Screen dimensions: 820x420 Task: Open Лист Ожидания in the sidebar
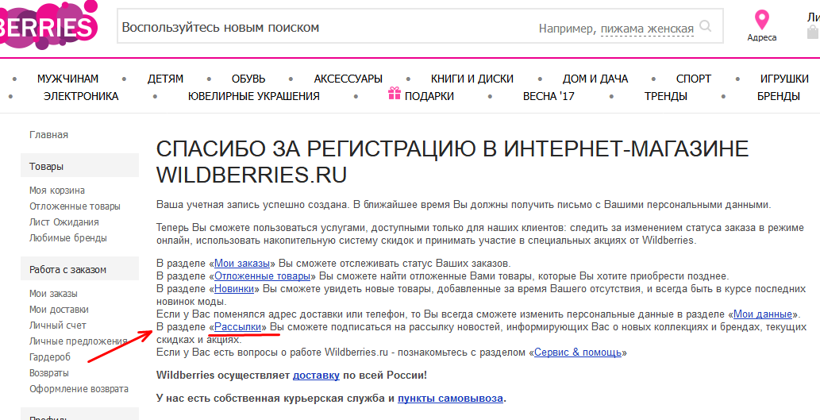pyautogui.click(x=64, y=222)
